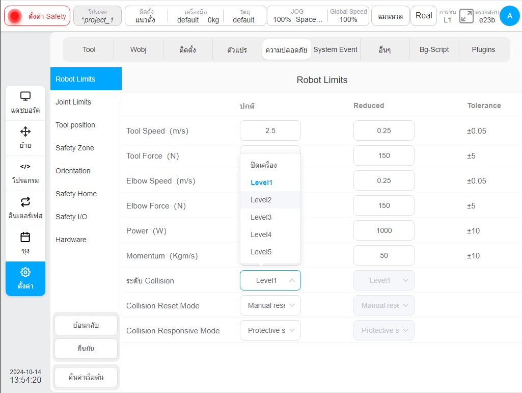Open the project_1 project button
Screen dimensions: 522x393
point(97,16)
